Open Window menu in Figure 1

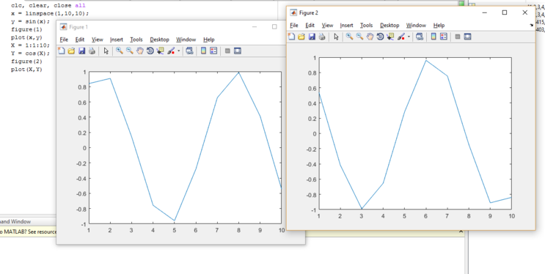[x=186, y=40]
